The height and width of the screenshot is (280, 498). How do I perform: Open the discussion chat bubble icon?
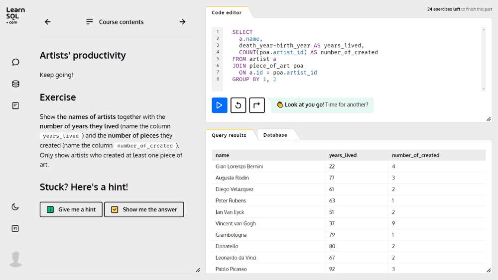[x=15, y=62]
